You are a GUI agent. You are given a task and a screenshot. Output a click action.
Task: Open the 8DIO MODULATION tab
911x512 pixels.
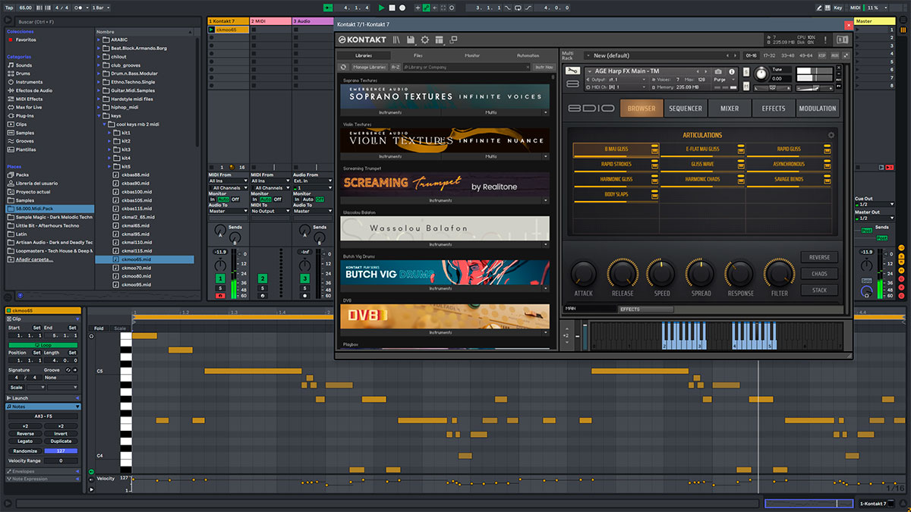818,108
